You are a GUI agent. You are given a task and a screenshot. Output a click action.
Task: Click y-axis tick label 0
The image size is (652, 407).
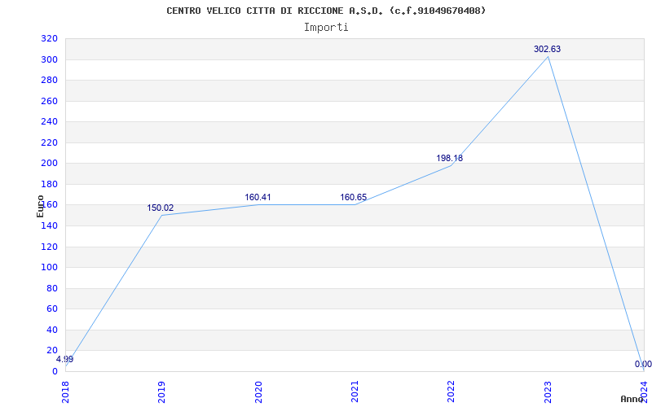(55, 371)
